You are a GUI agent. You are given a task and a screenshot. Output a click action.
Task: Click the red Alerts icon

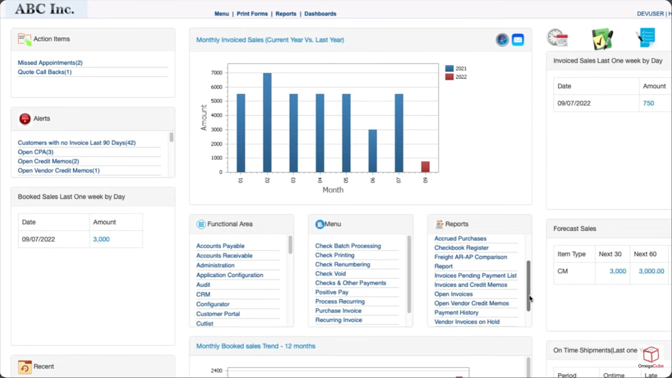point(25,119)
